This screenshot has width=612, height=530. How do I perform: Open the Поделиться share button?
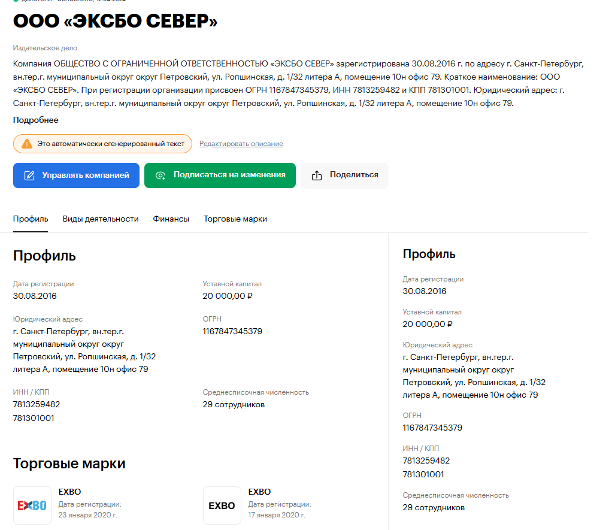pos(344,175)
